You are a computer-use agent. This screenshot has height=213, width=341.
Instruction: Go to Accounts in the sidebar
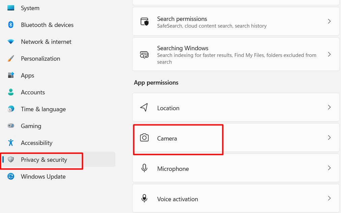(x=33, y=92)
